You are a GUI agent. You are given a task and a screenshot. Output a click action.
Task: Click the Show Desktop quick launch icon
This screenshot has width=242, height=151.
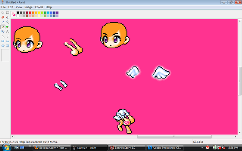(x=16, y=148)
